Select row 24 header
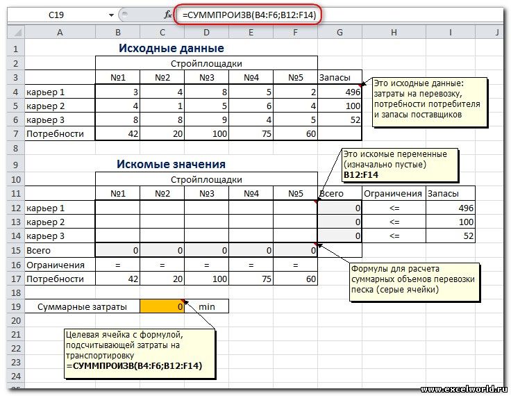Image resolution: width=511 pixels, height=396 pixels. coord(16,376)
